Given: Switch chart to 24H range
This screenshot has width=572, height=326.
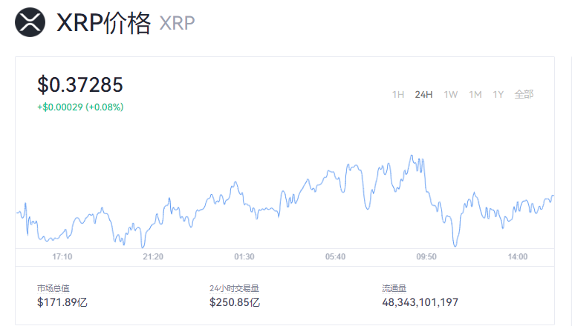Looking at the screenshot, I should (x=423, y=95).
